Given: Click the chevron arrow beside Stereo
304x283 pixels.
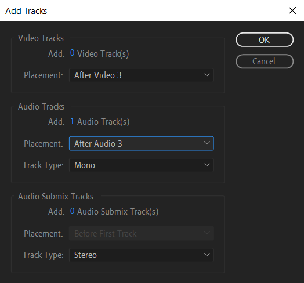Looking at the screenshot, I should point(207,255).
